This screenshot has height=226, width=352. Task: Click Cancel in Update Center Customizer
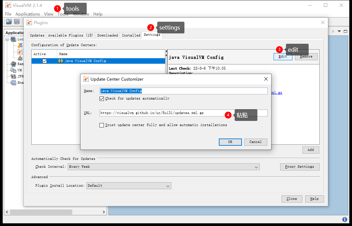click(255, 142)
